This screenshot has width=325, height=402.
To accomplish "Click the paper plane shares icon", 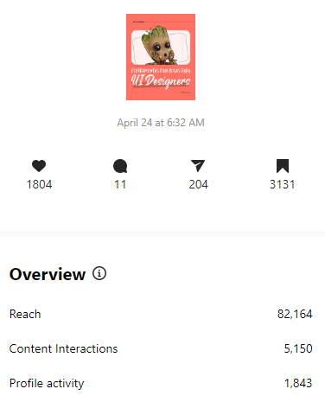I will pyautogui.click(x=198, y=166).
